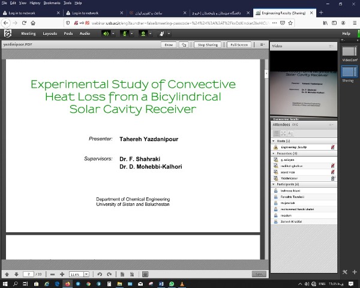
Task: Click the Sync button
Action: (259, 274)
